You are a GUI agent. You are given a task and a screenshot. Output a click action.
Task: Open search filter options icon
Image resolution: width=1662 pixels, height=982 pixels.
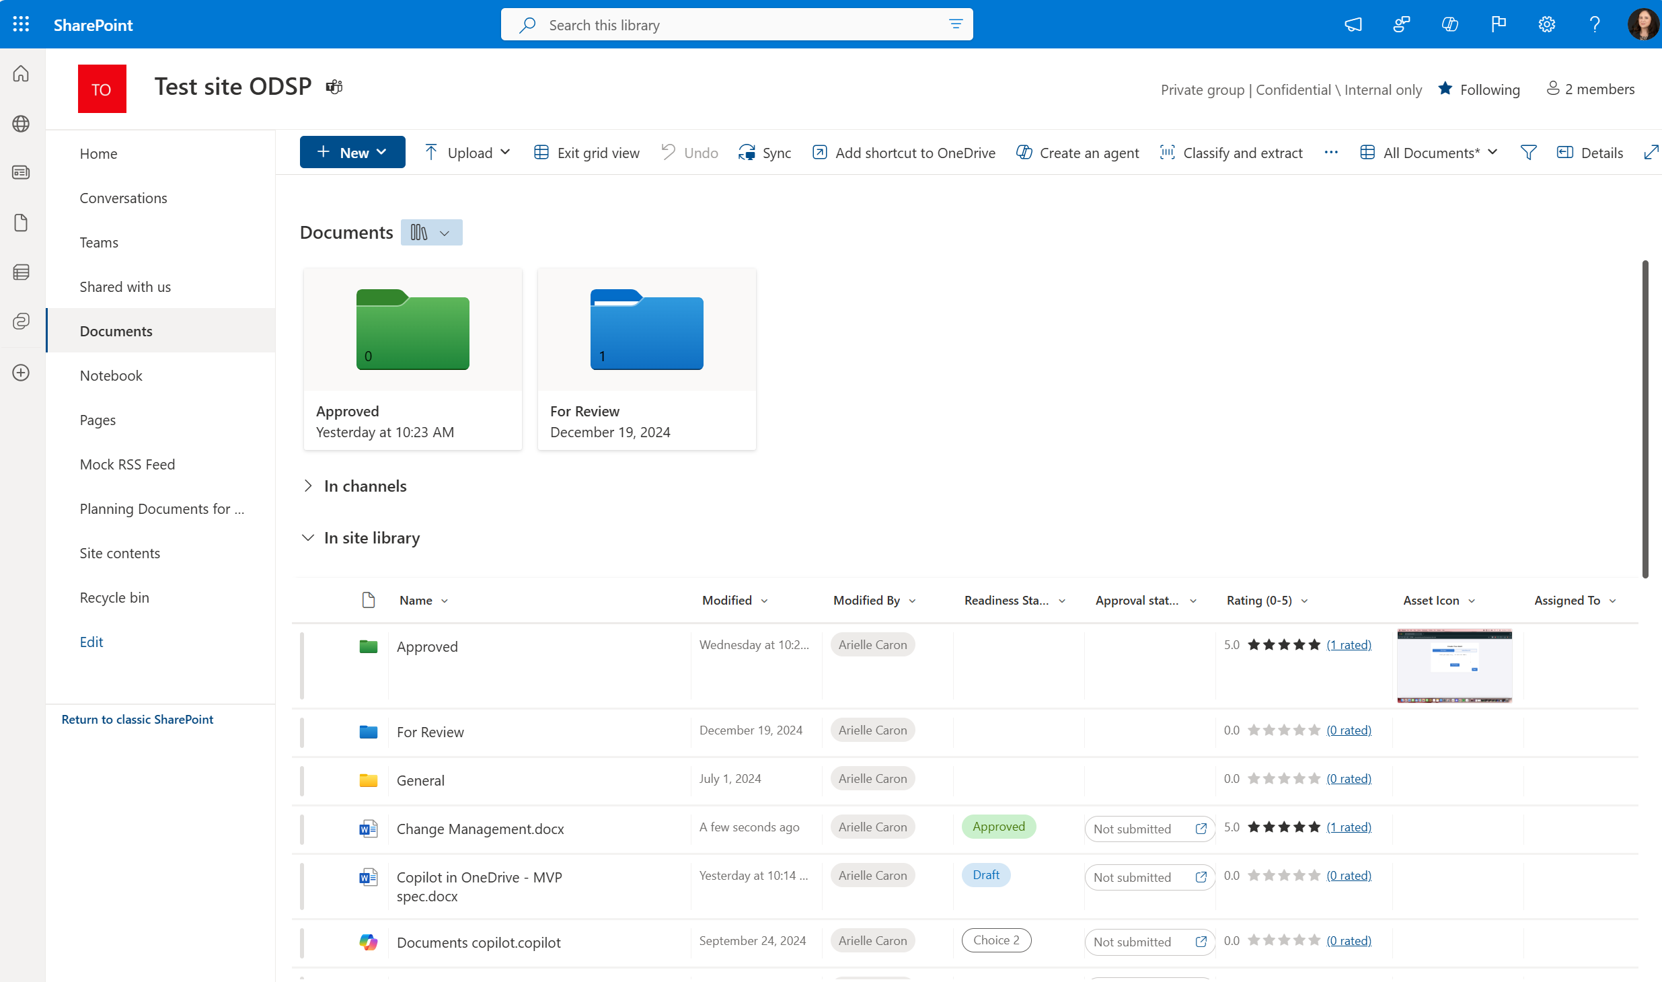pyautogui.click(x=955, y=25)
